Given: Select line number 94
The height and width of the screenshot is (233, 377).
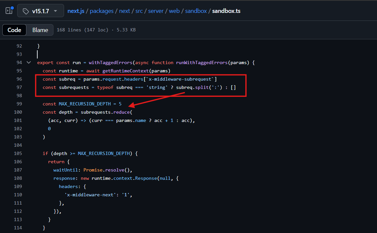Looking at the screenshot, I should point(19,62).
